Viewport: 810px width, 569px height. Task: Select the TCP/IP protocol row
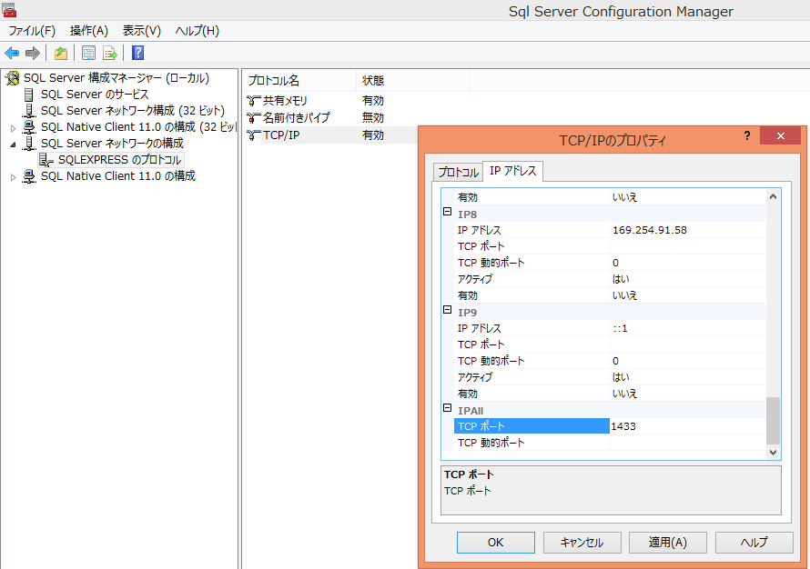click(281, 135)
